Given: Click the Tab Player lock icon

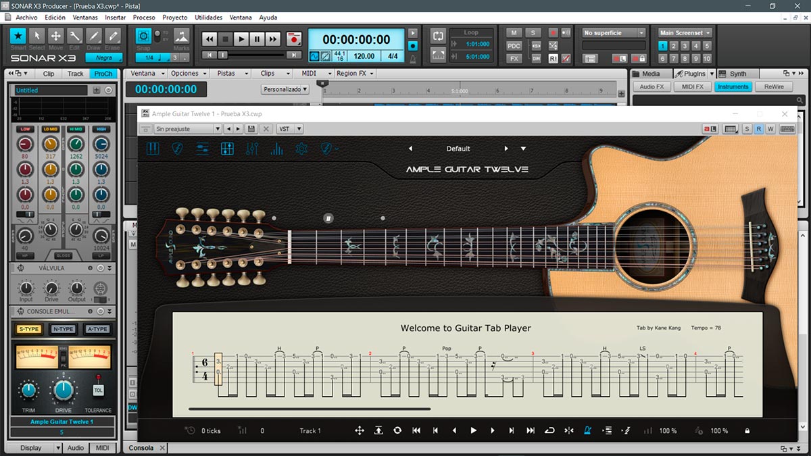Looking at the screenshot, I should [747, 430].
